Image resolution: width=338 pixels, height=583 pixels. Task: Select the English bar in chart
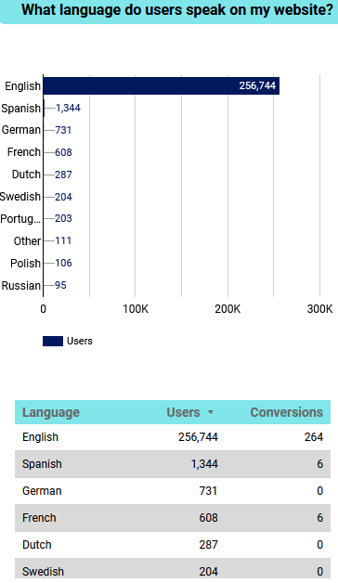162,86
